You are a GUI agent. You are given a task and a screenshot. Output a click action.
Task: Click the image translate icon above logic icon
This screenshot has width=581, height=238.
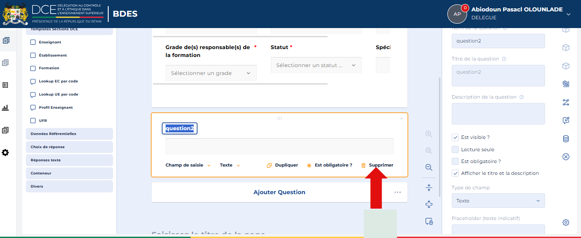pyautogui.click(x=566, y=84)
